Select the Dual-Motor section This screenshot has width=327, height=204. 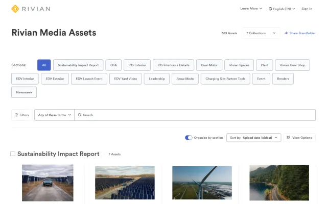coord(209,65)
